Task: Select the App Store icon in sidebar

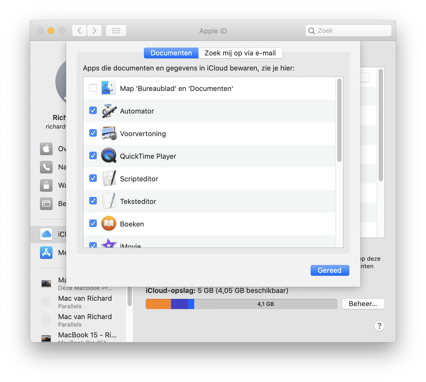Action: coord(46,253)
